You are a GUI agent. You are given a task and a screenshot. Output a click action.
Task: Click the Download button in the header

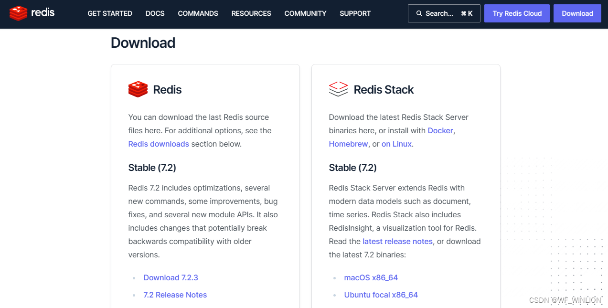click(x=577, y=13)
